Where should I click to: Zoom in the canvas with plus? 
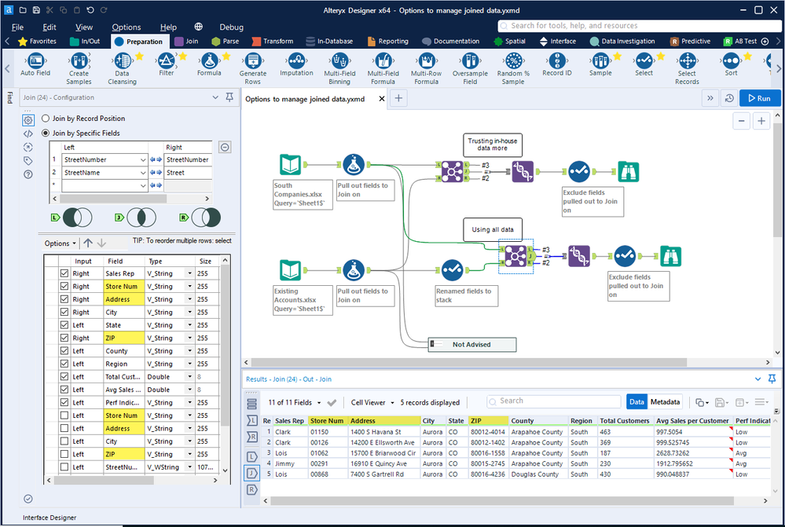pyautogui.click(x=761, y=121)
